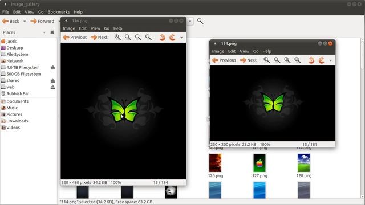Click zoom out icon in right 114.png viewer

(277, 60)
